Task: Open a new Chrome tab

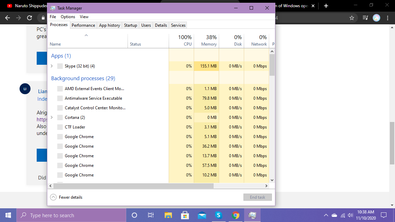Action: [x=326, y=6]
